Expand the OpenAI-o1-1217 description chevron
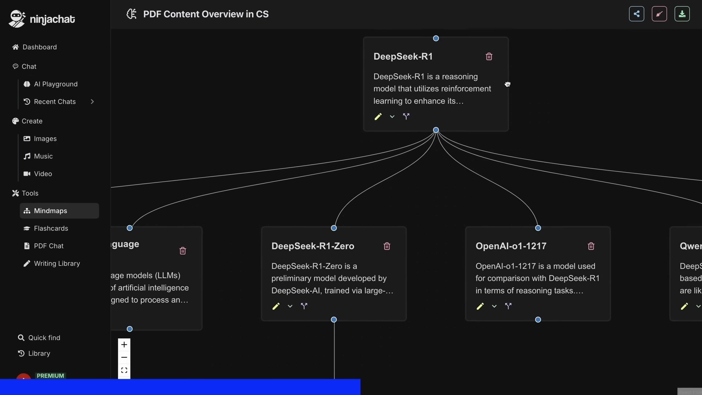This screenshot has height=395, width=702. click(x=494, y=306)
